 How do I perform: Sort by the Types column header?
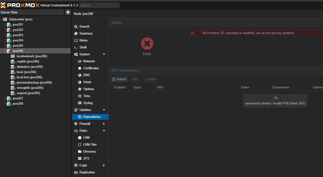(x=142, y=87)
